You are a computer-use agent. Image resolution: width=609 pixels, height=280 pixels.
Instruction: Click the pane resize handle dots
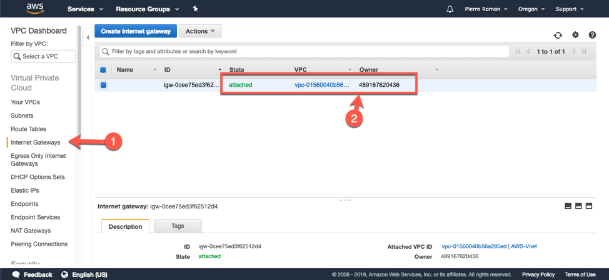coord(345,200)
